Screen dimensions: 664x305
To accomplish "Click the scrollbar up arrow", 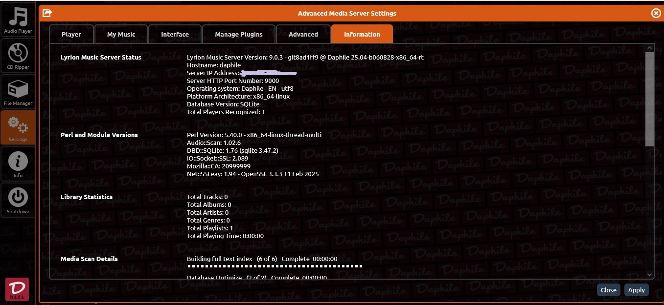I will click(x=649, y=48).
